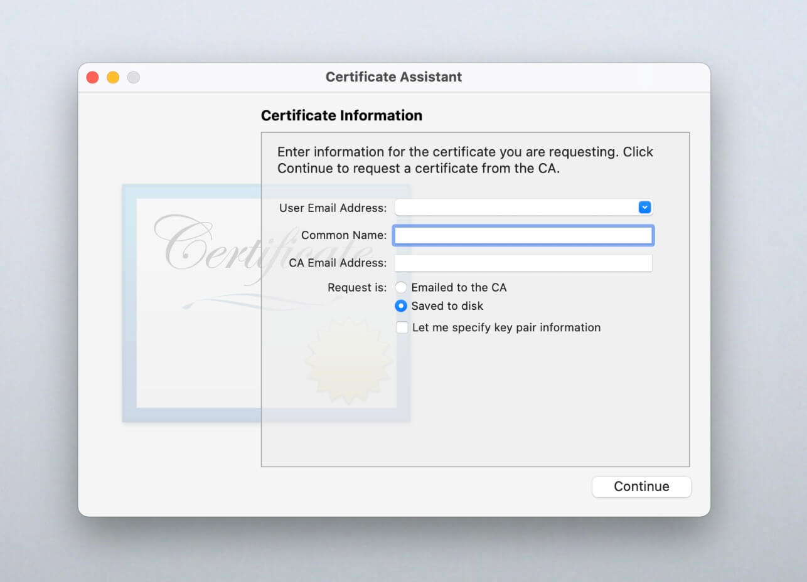Click the Certificate Assistant window title
The height and width of the screenshot is (582, 807).
point(393,77)
